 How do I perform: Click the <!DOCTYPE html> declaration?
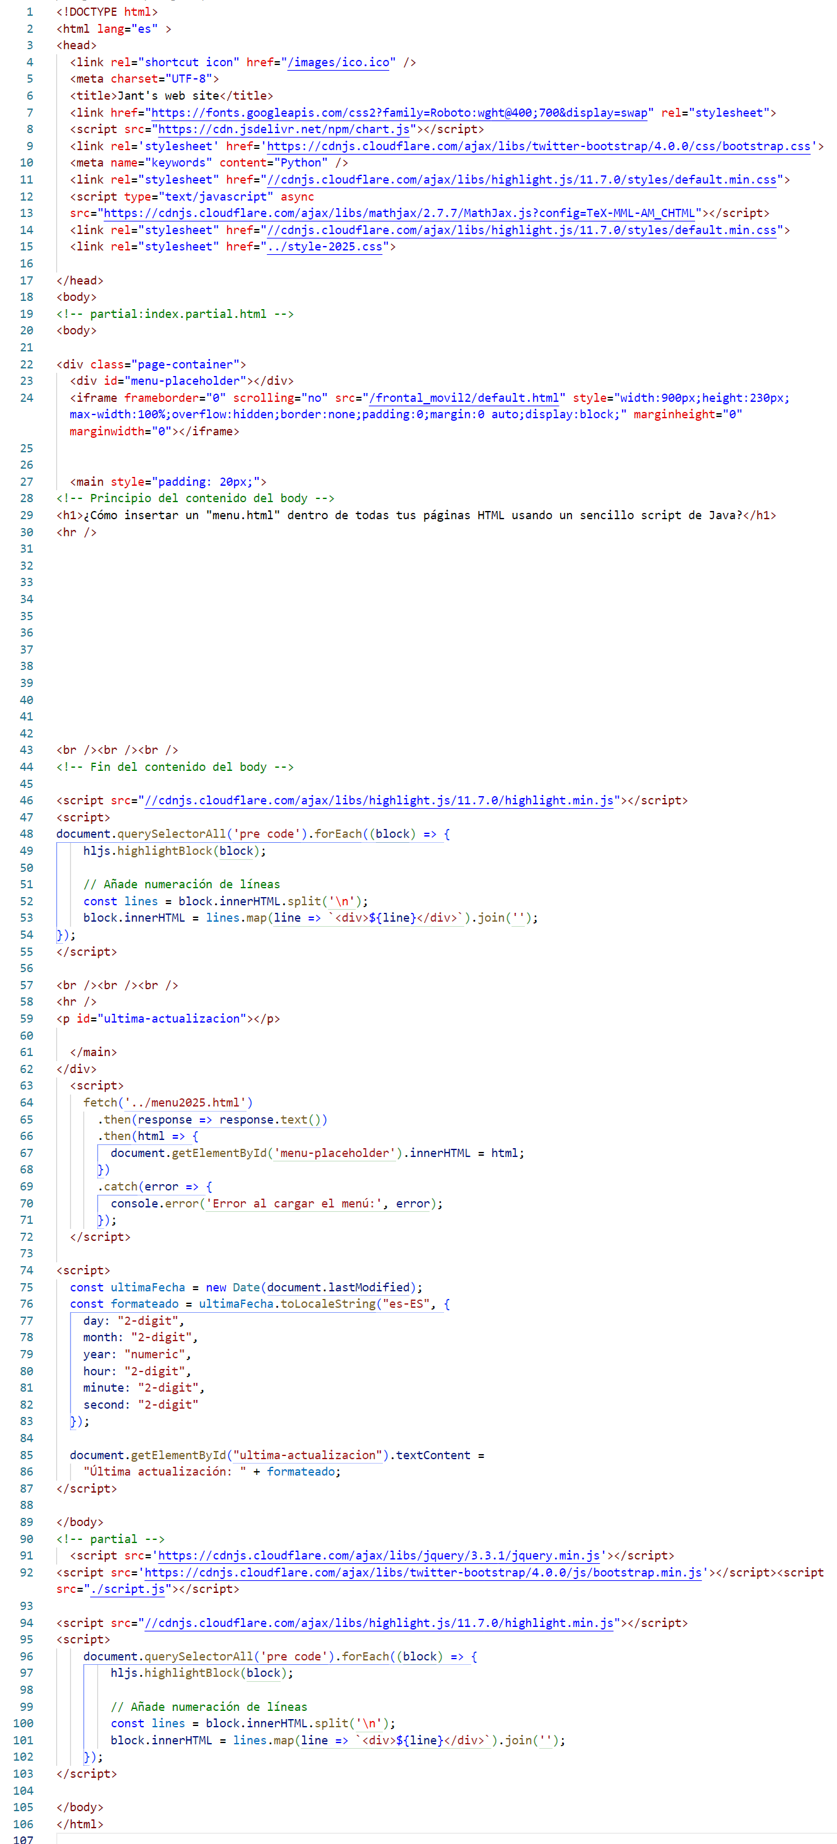(x=107, y=12)
